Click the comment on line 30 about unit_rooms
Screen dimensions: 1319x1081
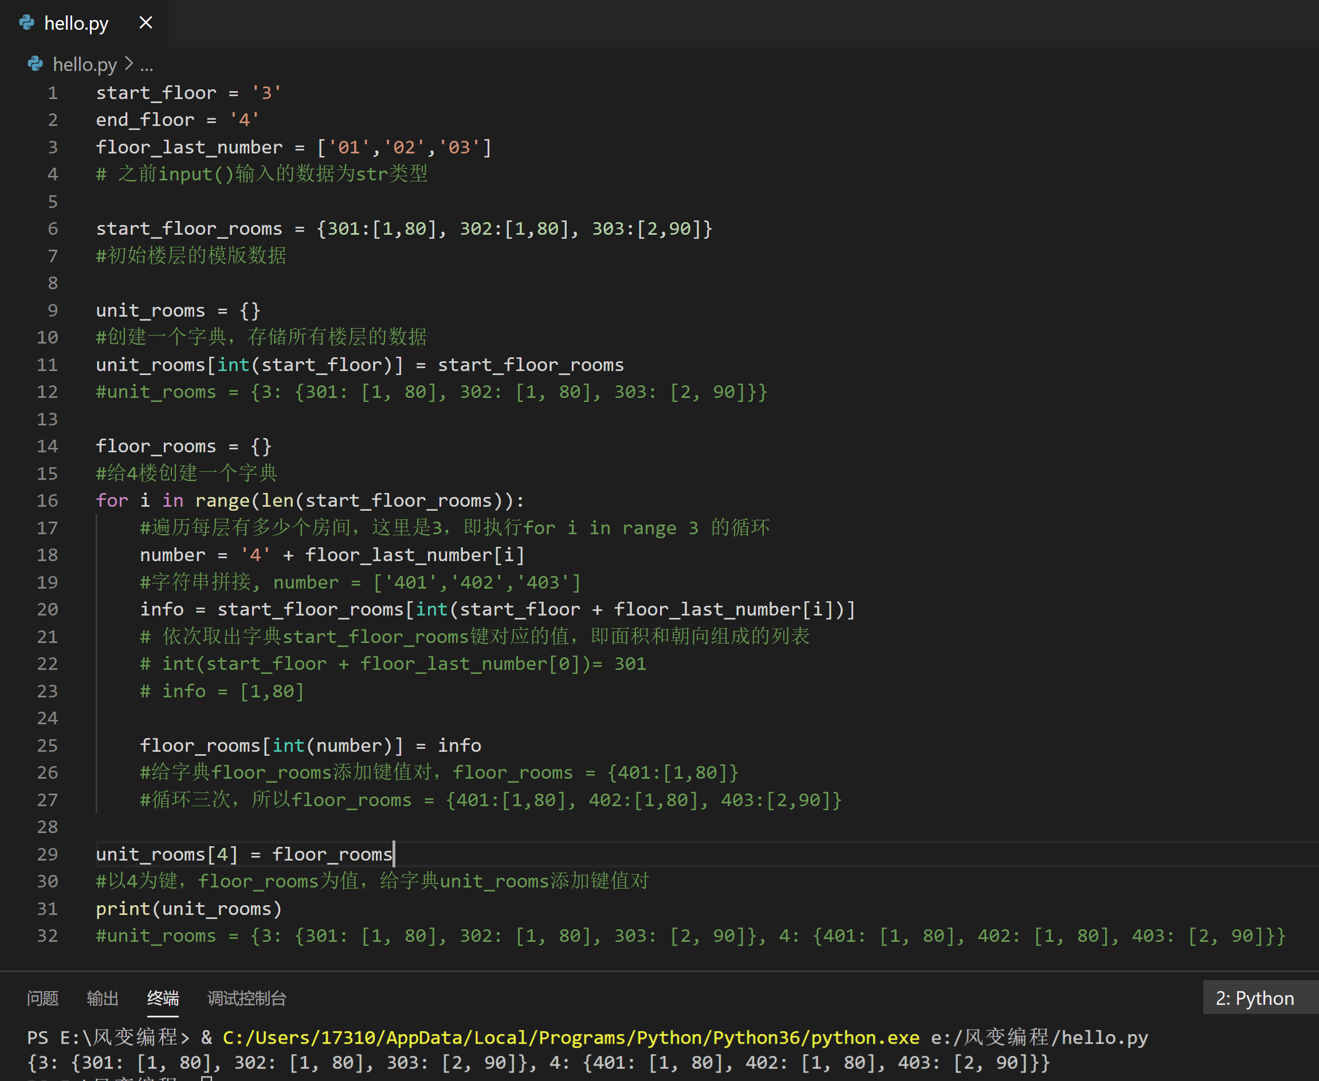pyautogui.click(x=372, y=881)
